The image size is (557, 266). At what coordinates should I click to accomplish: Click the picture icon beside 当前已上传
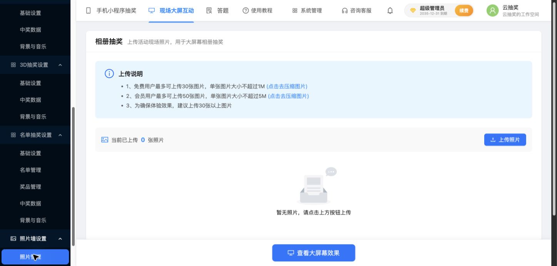tap(105, 140)
